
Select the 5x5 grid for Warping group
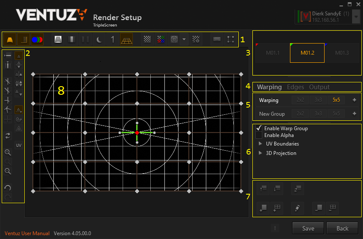tap(336, 100)
